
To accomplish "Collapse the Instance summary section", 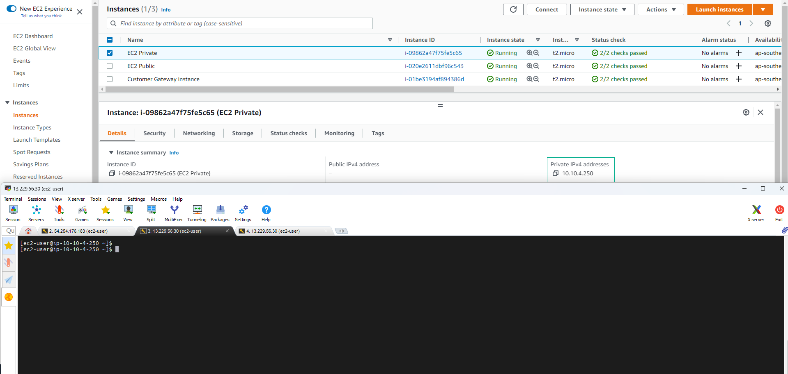I will click(x=111, y=152).
